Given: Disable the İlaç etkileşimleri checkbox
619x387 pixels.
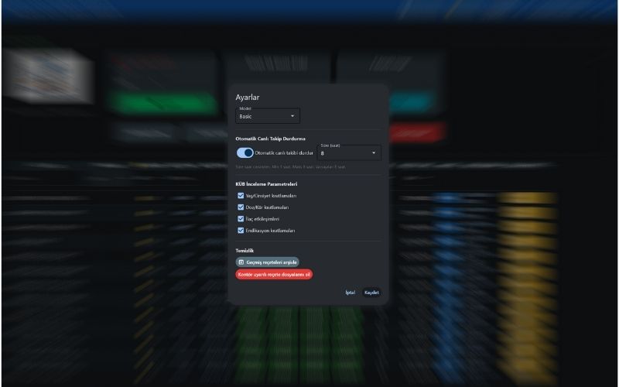Looking at the screenshot, I should pyautogui.click(x=241, y=219).
